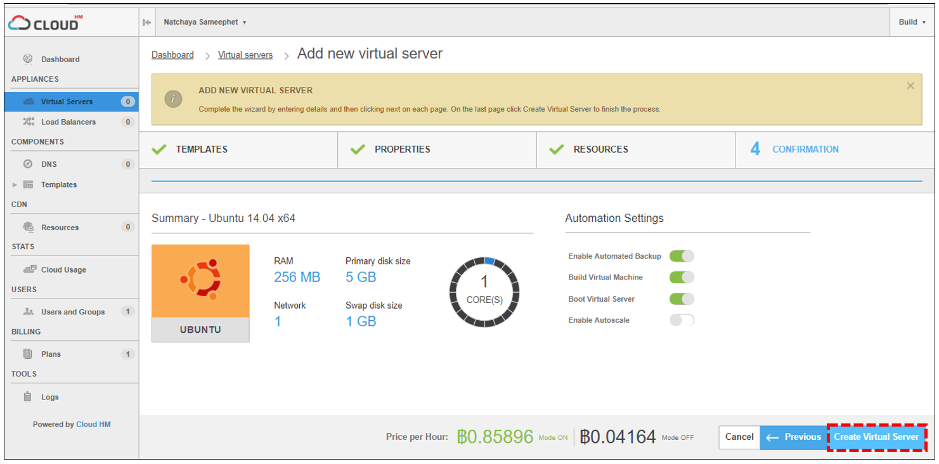Click the UBUNTU label under logo
The width and height of the screenshot is (939, 464).
(200, 330)
